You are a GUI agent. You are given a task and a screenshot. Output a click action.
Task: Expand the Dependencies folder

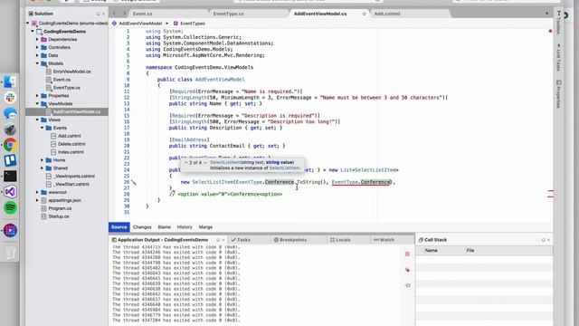tap(37, 39)
